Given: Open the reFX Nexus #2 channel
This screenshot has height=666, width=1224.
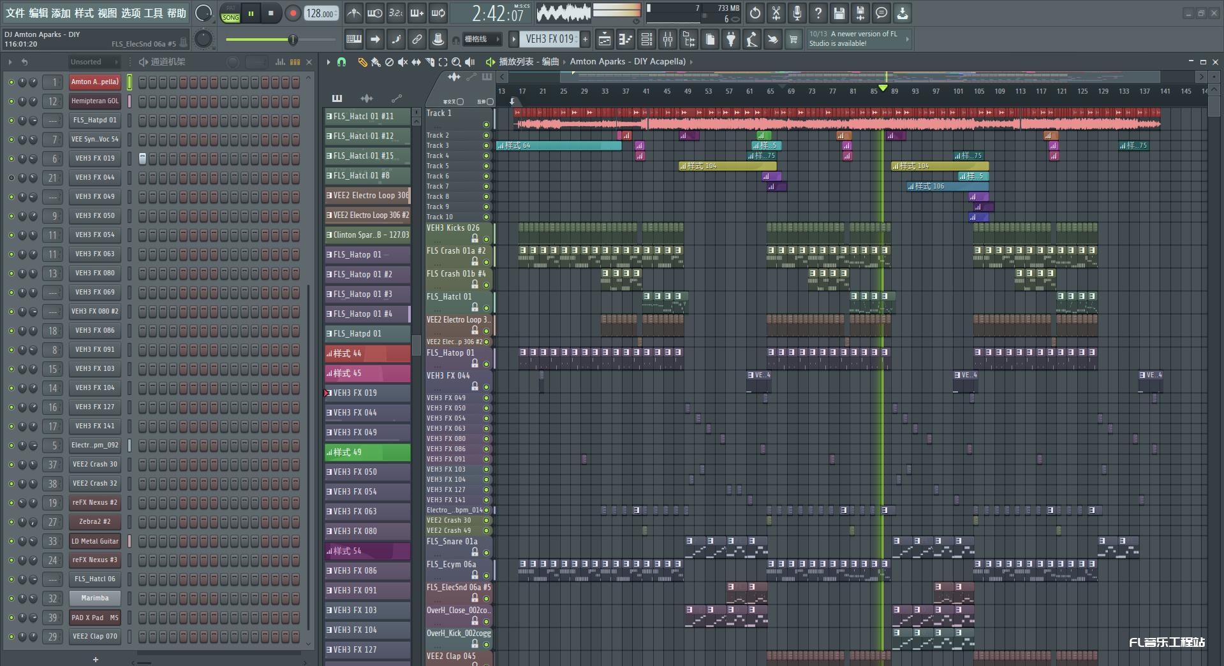Looking at the screenshot, I should [95, 503].
